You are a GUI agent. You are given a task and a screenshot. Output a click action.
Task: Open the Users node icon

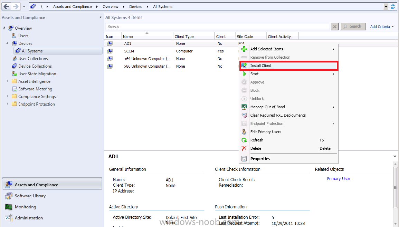[x=14, y=36]
